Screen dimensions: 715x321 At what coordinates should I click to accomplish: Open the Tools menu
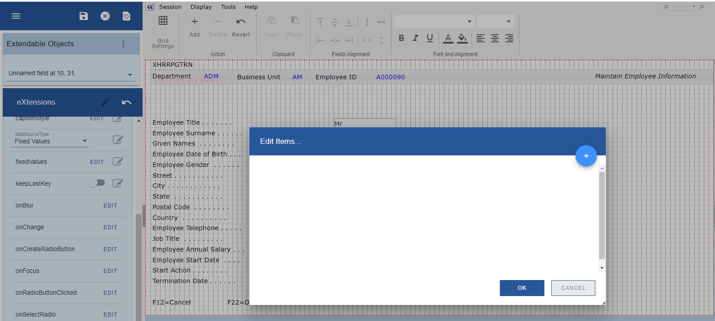[228, 7]
